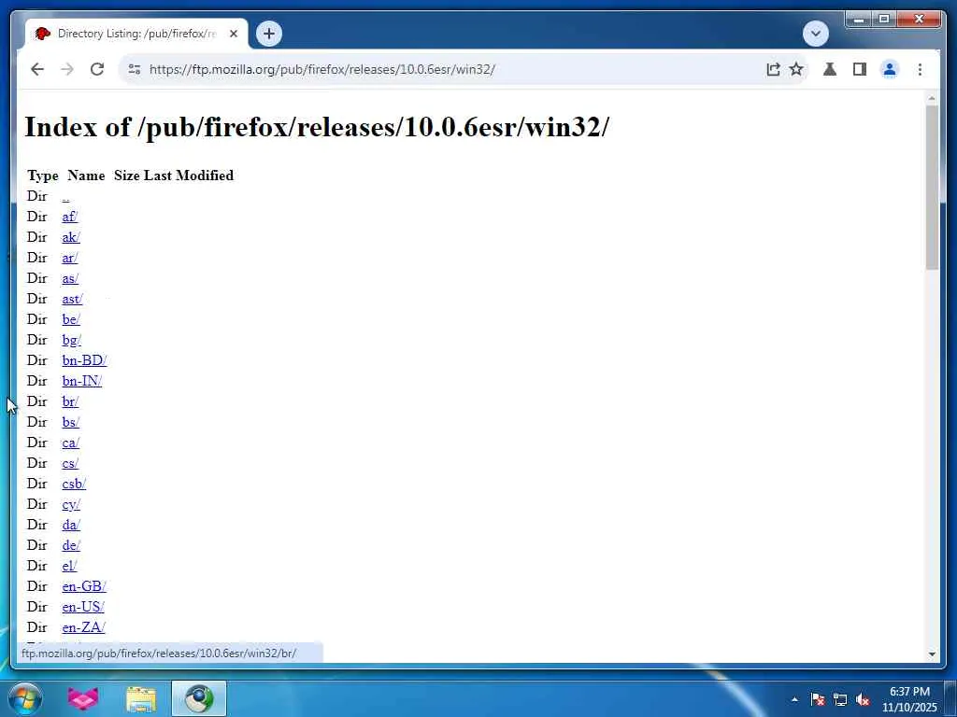The image size is (957, 717).
Task: Open the ca/ directory
Action: tap(70, 443)
